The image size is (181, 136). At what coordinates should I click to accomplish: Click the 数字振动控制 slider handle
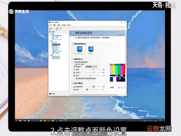click(94, 87)
